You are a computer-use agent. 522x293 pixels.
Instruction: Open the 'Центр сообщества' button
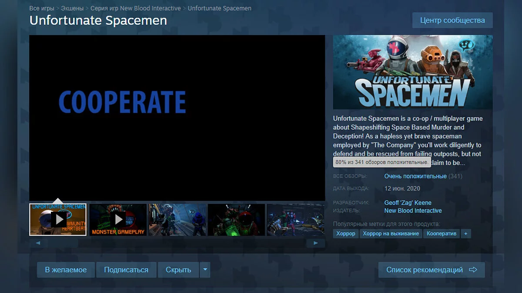click(x=452, y=20)
